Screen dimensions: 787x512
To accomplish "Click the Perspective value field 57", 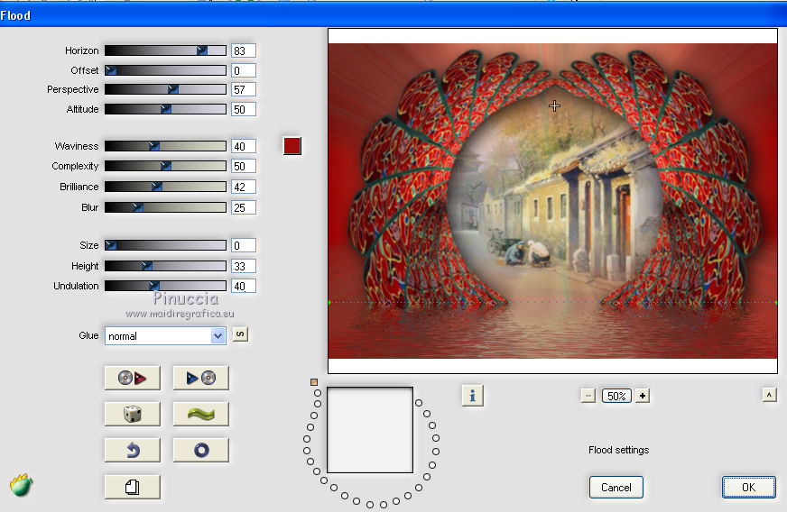I will click(244, 89).
